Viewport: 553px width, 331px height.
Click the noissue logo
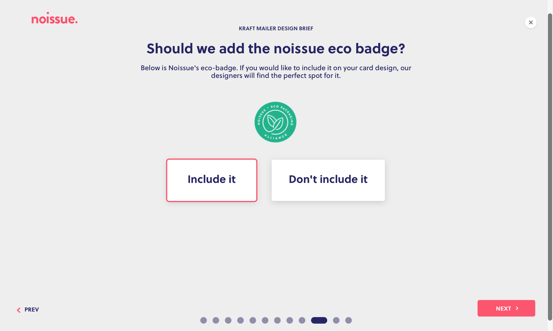click(54, 18)
